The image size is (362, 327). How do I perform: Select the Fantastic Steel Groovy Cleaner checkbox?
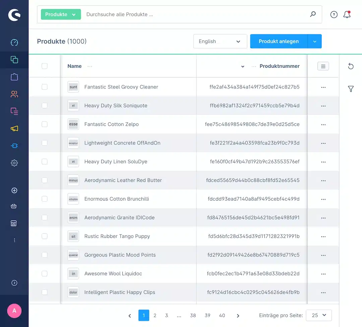pyautogui.click(x=45, y=87)
